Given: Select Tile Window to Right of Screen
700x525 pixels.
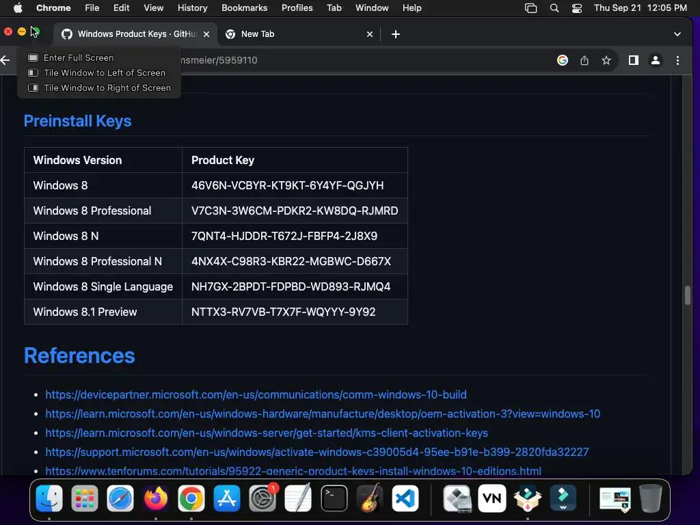Looking at the screenshot, I should point(98,88).
